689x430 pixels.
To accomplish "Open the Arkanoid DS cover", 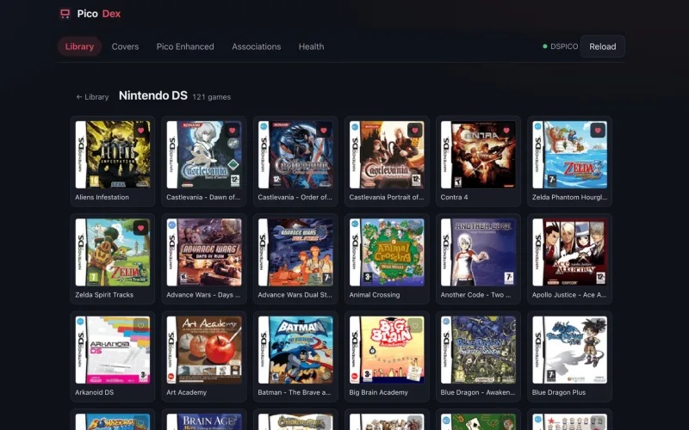I will tap(113, 349).
